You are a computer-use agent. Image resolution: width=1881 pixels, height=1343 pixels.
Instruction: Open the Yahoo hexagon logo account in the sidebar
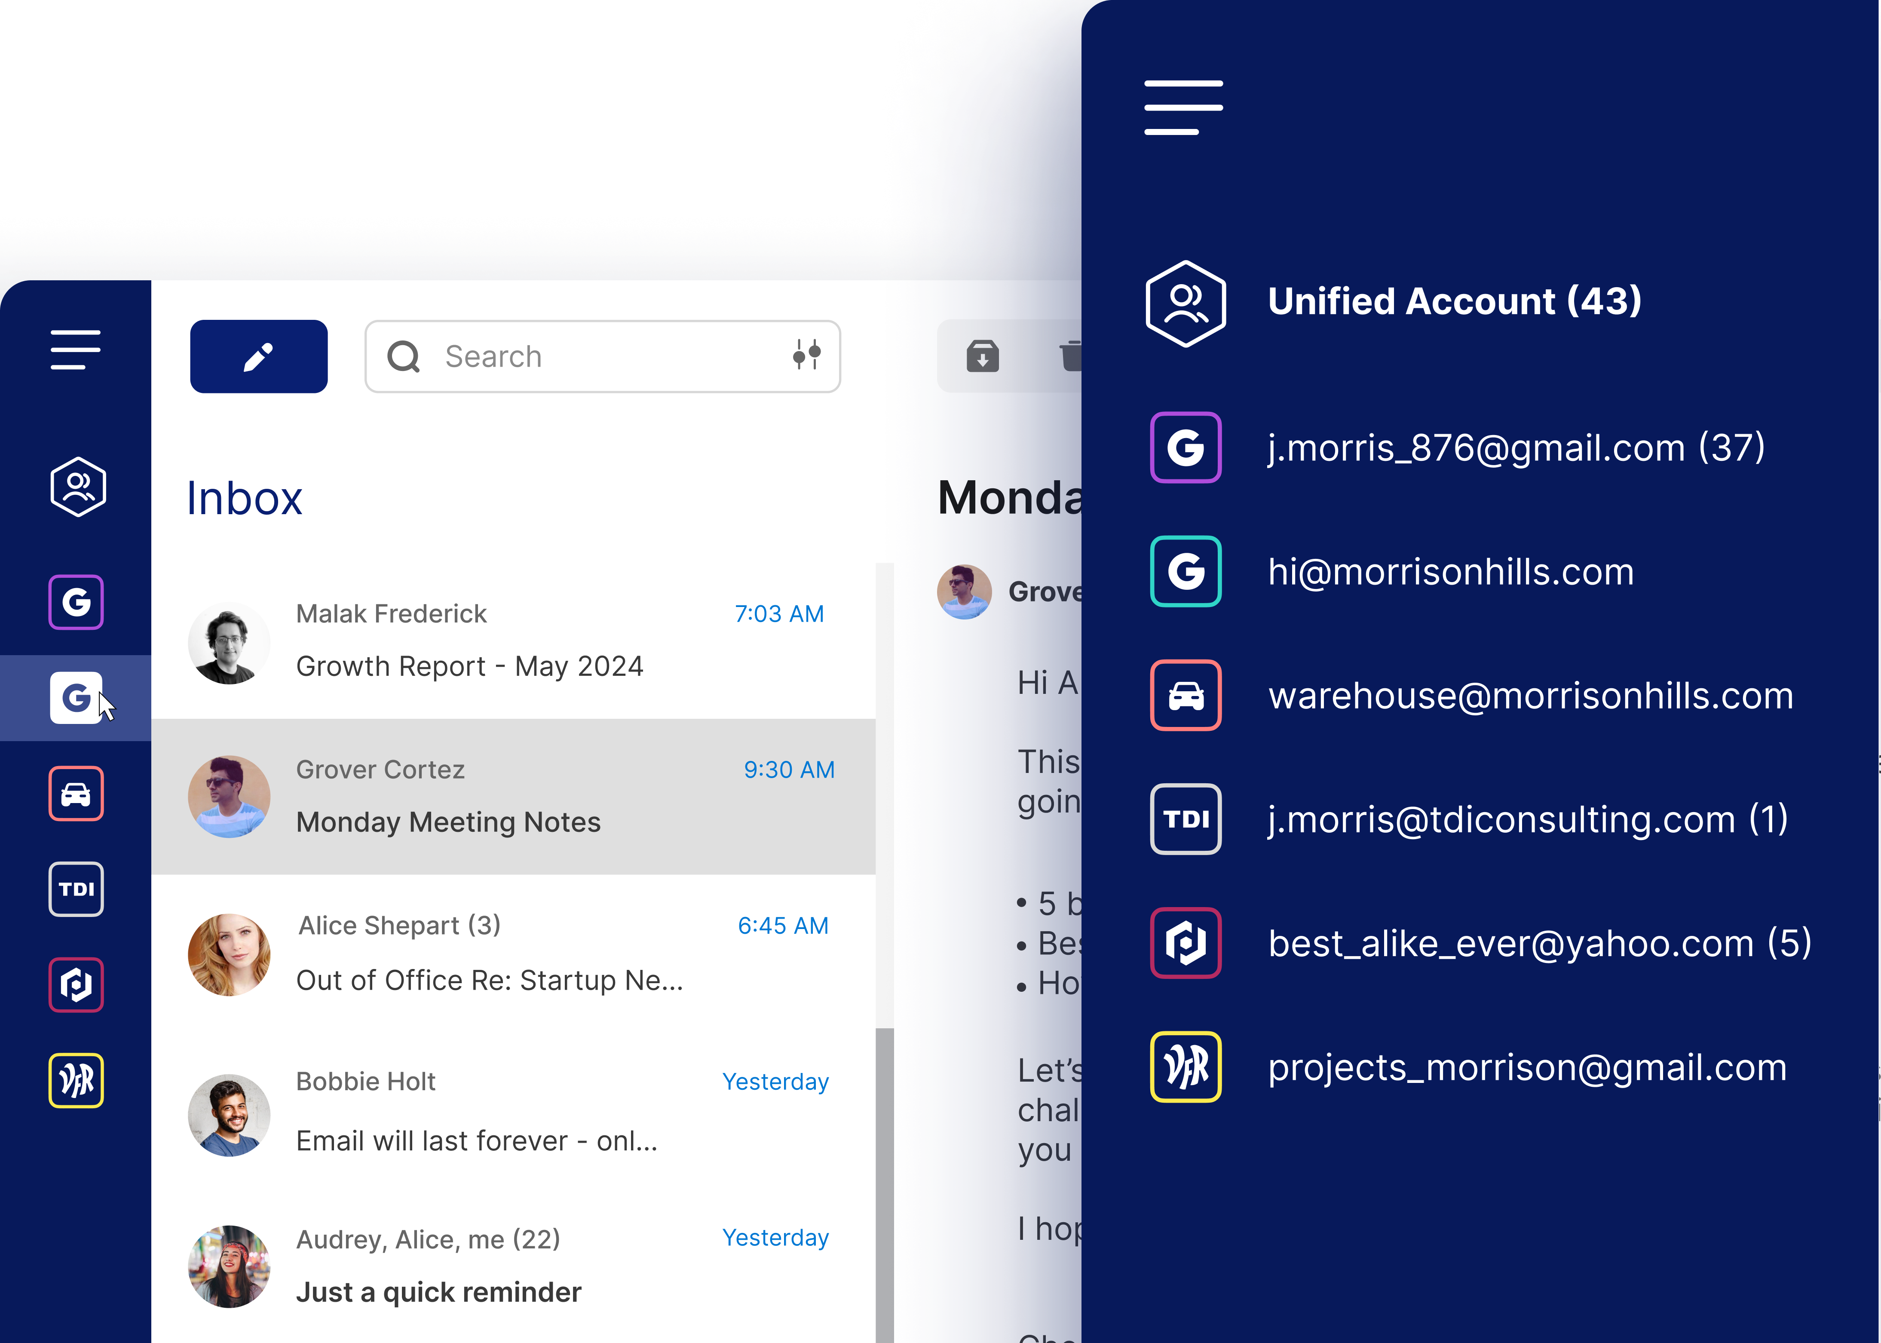coord(76,984)
